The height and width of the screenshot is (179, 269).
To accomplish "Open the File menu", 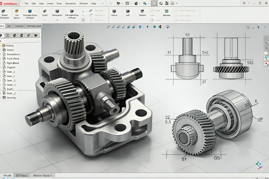I will 27,4.
